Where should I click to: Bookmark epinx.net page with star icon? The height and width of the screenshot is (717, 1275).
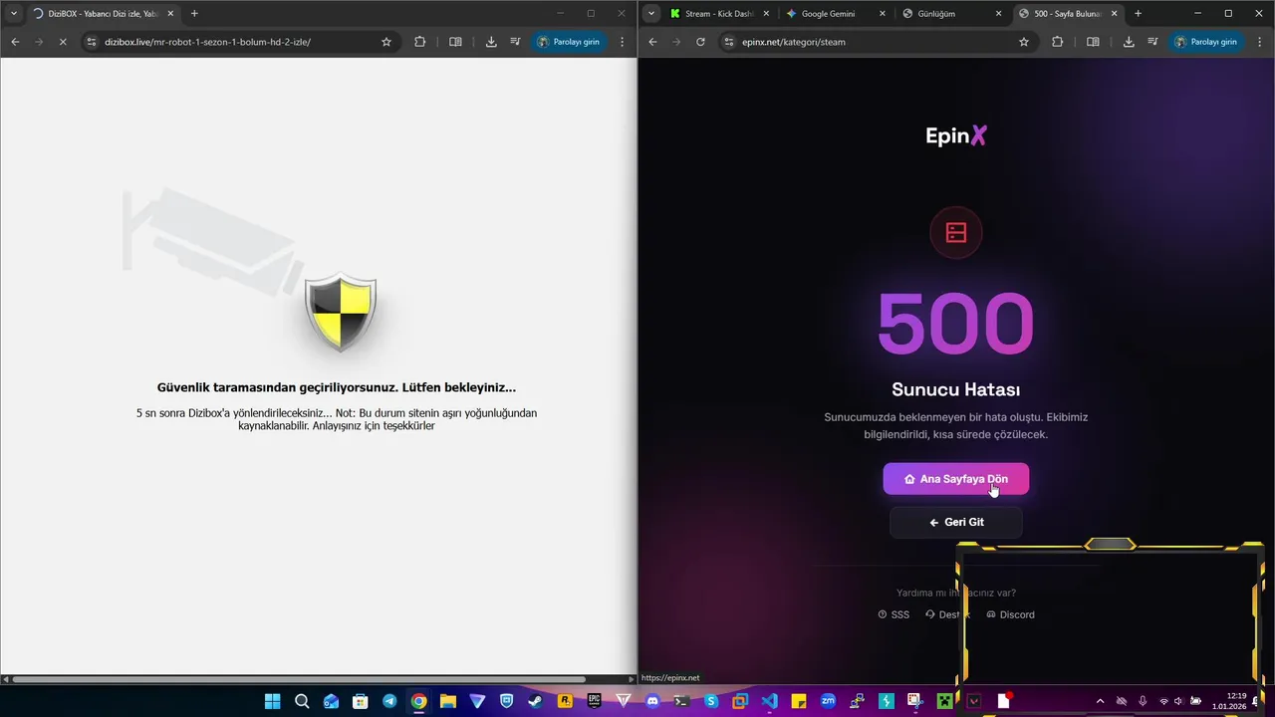(x=1024, y=42)
